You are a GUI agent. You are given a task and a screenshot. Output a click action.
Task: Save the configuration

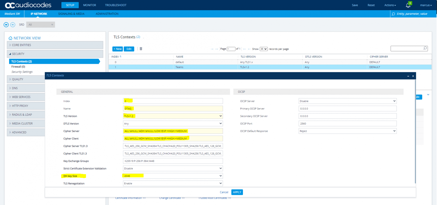(355, 5)
